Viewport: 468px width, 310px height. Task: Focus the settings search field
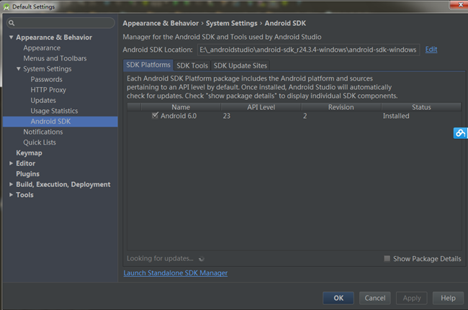(65, 23)
